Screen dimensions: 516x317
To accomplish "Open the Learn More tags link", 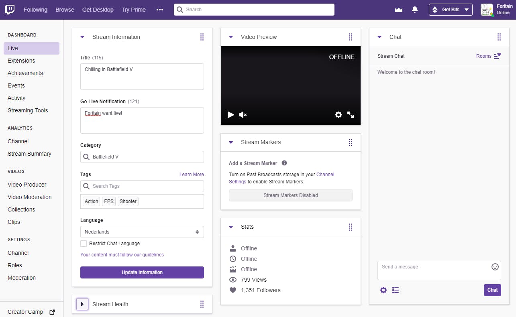I will coord(192,175).
